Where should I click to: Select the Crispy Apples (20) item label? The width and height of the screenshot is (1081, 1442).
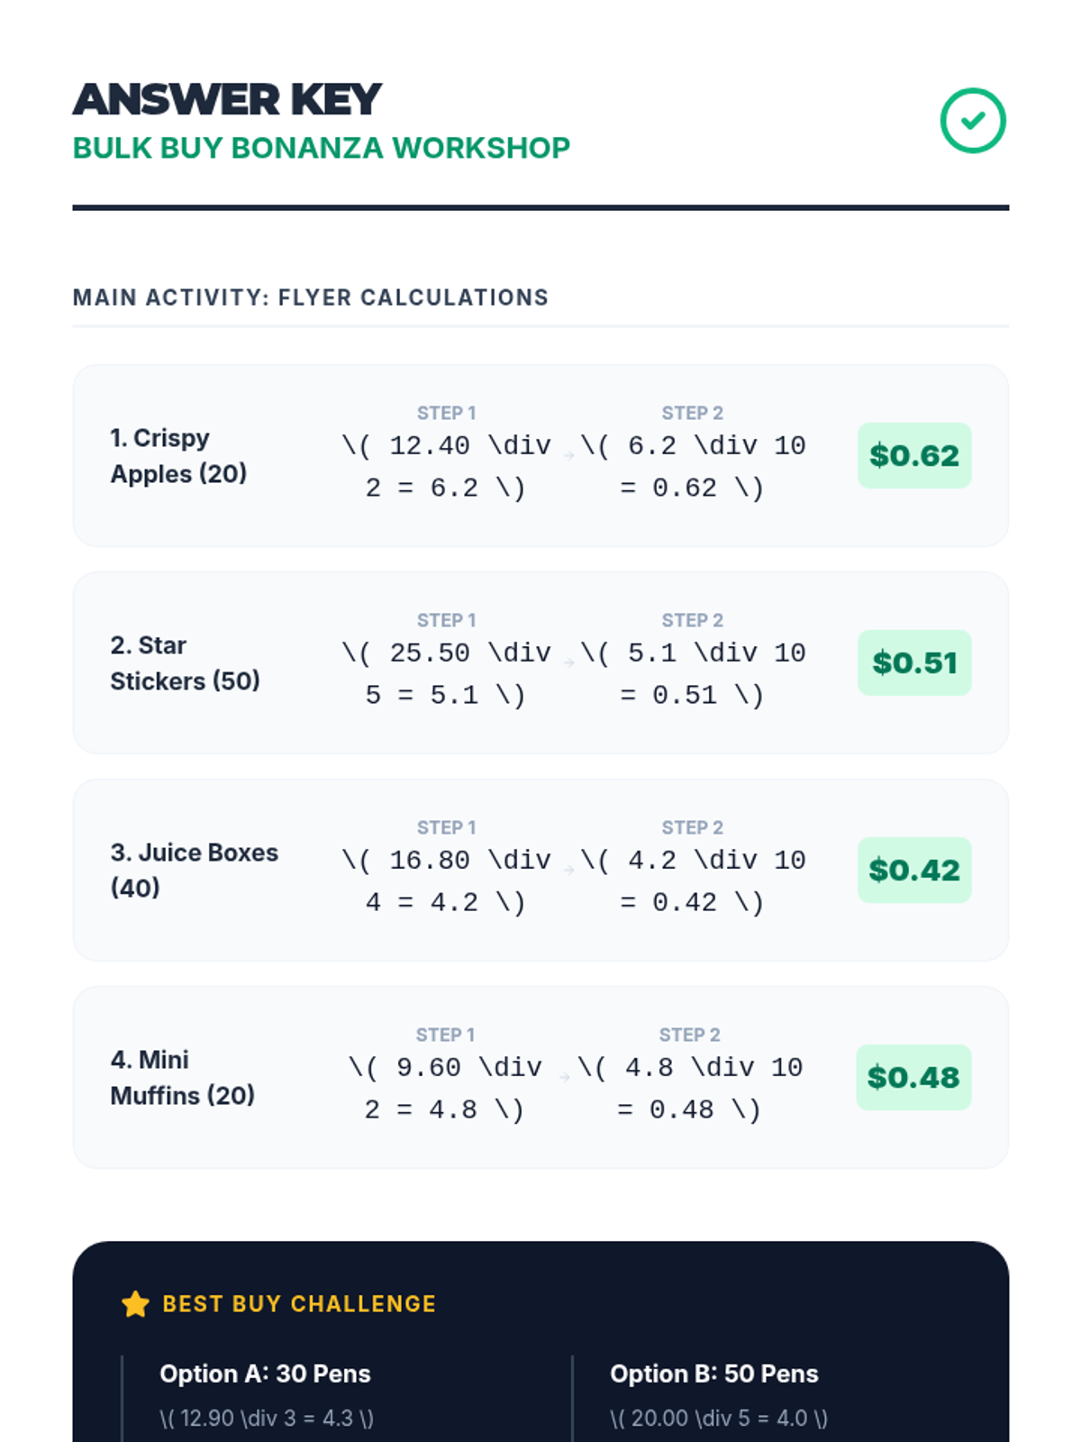coord(178,456)
